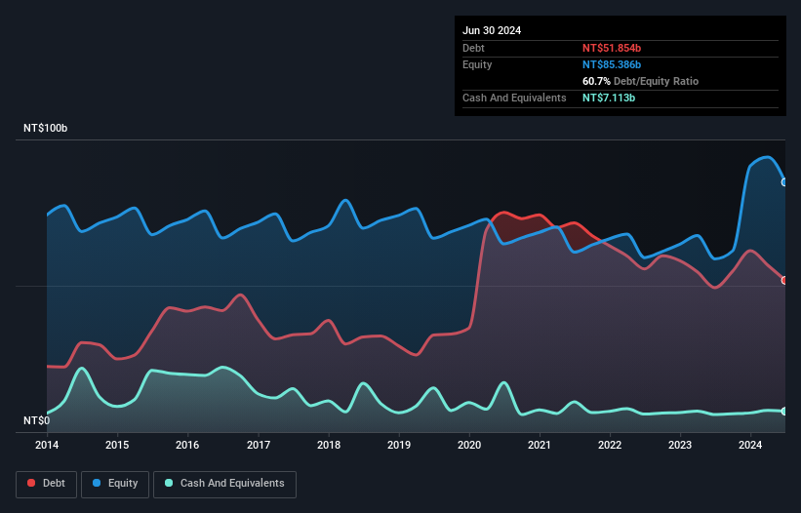Click the Equity row label in tooltip
This screenshot has width=801, height=513.
(x=477, y=64)
